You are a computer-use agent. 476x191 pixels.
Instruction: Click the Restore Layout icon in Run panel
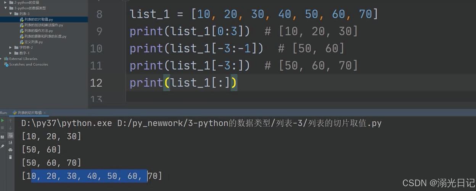3,137
